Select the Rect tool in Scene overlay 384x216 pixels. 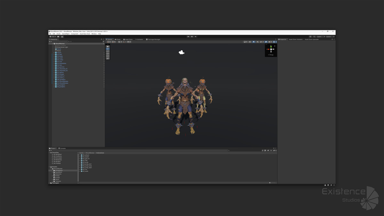coord(108,56)
